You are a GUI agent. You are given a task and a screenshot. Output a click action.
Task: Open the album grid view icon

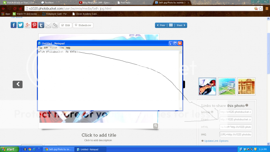171,25
